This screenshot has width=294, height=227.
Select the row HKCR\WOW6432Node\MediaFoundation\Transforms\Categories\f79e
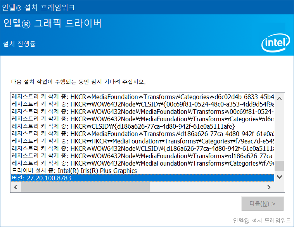pyautogui.click(x=142, y=163)
